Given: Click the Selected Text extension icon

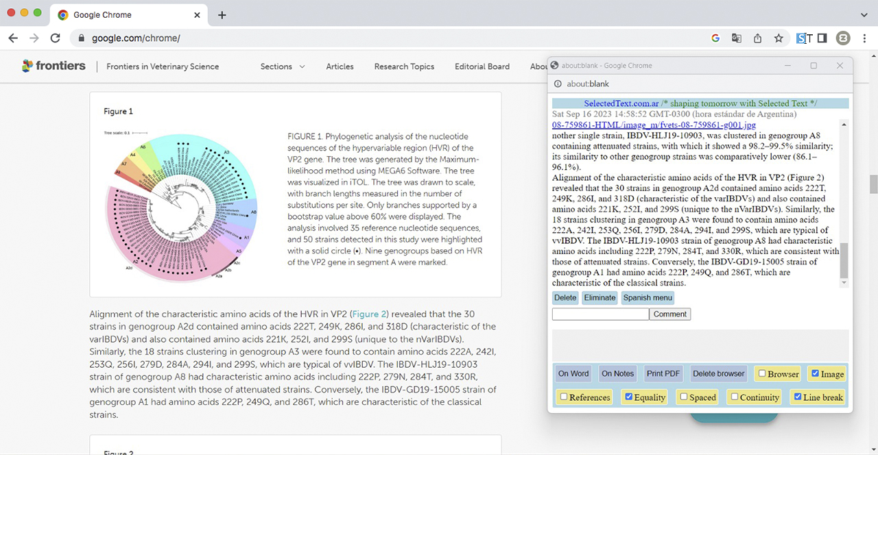Looking at the screenshot, I should tap(804, 38).
